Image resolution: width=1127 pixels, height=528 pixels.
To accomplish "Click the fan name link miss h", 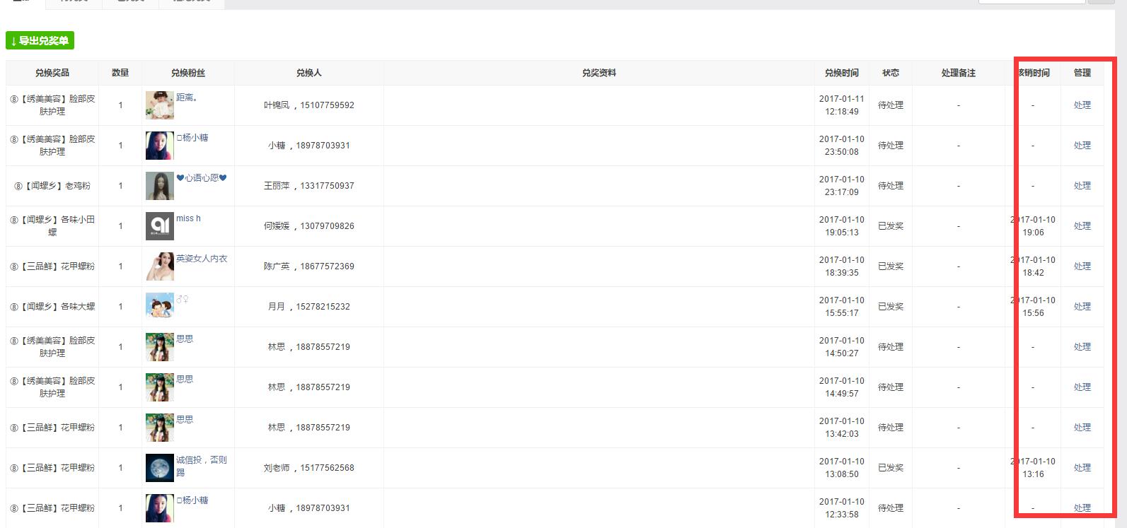I will 188,218.
